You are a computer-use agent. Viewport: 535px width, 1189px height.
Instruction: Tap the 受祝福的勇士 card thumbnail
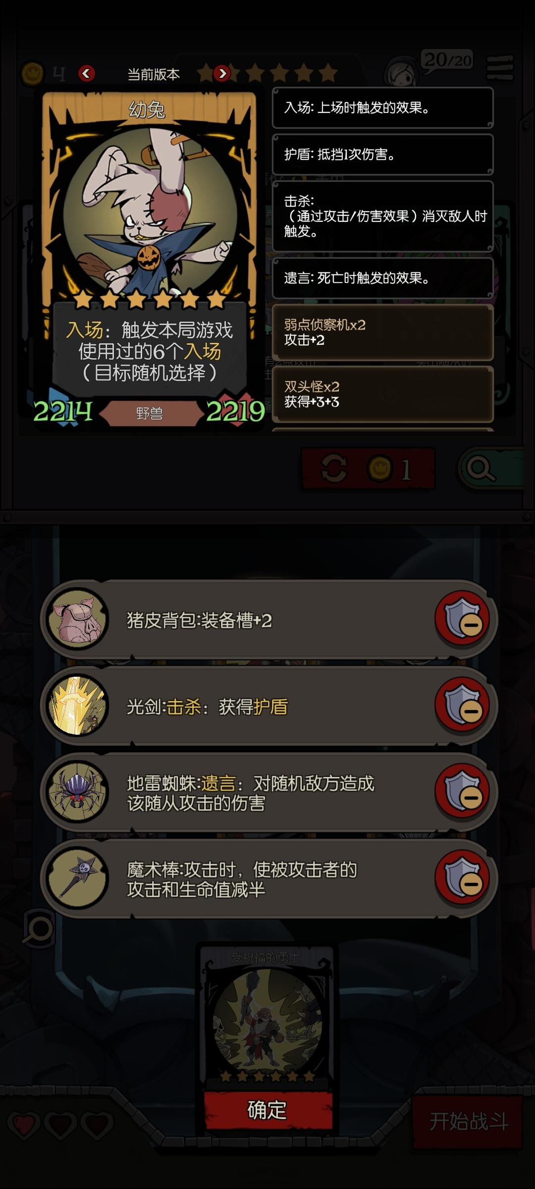click(x=267, y=1016)
